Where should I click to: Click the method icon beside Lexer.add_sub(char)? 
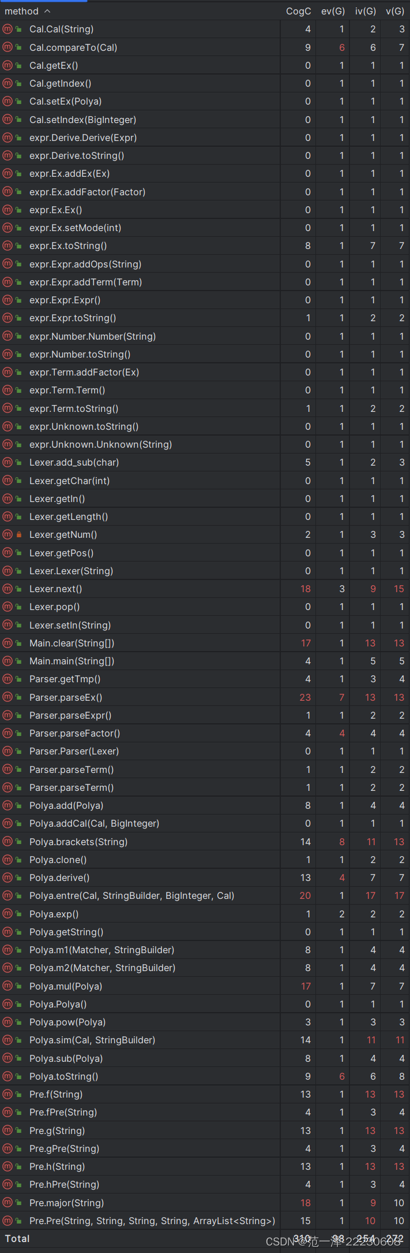click(7, 462)
